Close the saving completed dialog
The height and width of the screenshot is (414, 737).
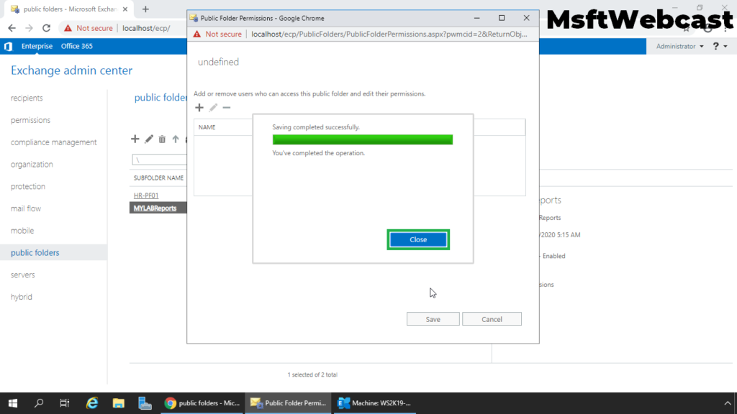(418, 239)
